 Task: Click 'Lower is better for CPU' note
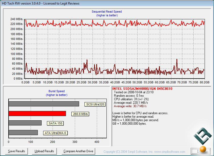140,113
